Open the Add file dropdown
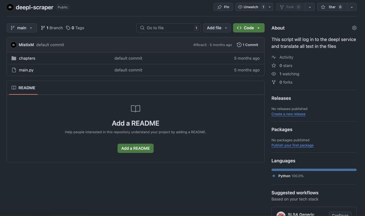Image resolution: width=365 pixels, height=216 pixels. [217, 28]
